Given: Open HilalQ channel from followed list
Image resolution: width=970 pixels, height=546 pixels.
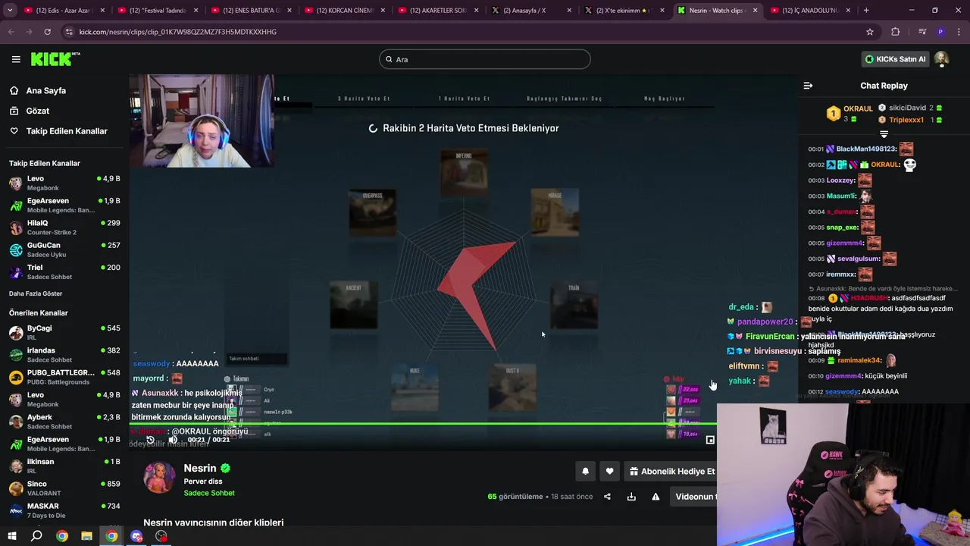Looking at the screenshot, I should tap(64, 227).
